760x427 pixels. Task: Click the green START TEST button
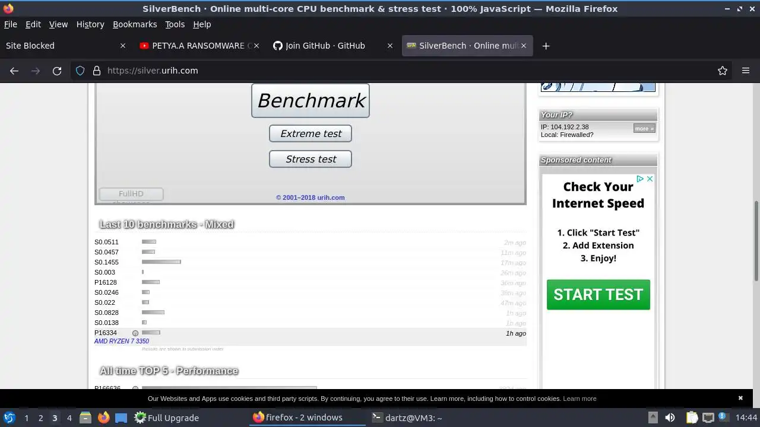[598, 295]
